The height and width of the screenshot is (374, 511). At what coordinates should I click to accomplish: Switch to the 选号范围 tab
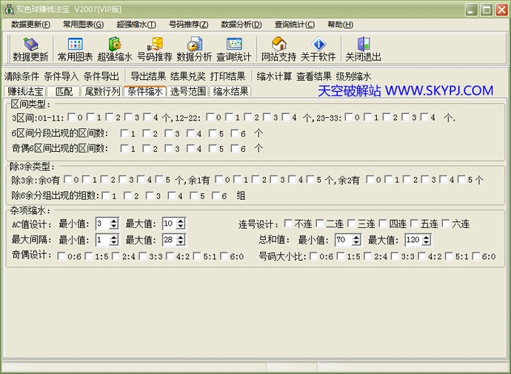click(188, 92)
